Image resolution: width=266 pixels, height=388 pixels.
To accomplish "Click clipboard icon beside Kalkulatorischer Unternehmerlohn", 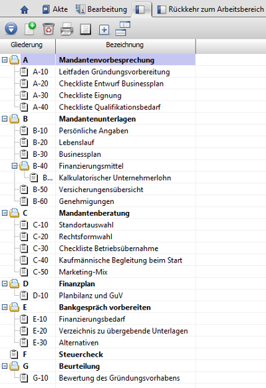I will click(x=34, y=177).
